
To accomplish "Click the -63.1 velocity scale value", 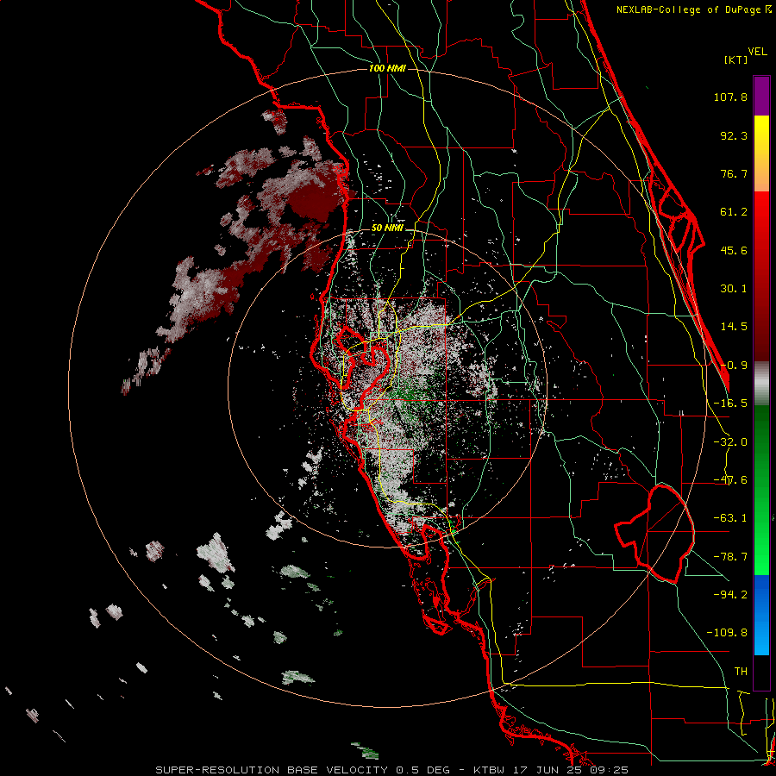I will (x=730, y=518).
